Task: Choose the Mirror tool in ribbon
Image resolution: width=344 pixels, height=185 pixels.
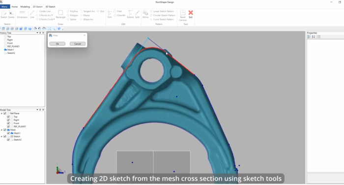Action: point(145,14)
